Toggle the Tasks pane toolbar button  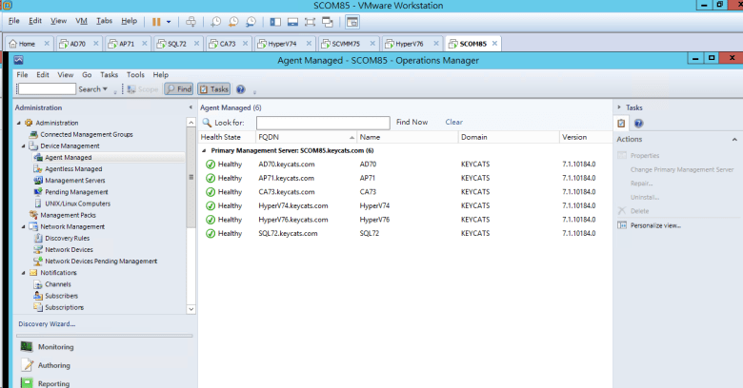(212, 89)
